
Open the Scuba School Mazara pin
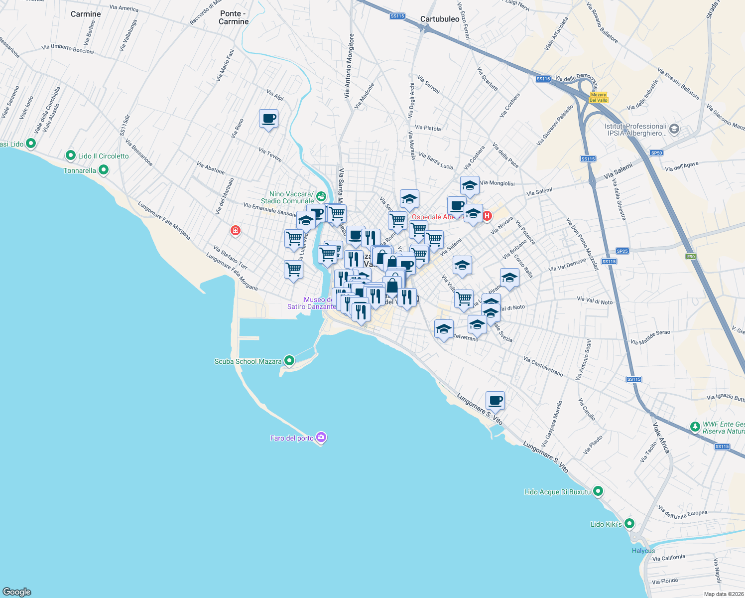289,361
